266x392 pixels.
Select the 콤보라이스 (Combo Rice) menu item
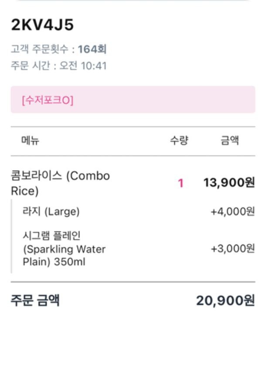point(60,183)
